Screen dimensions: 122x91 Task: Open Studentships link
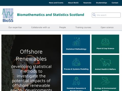coord(101,3)
